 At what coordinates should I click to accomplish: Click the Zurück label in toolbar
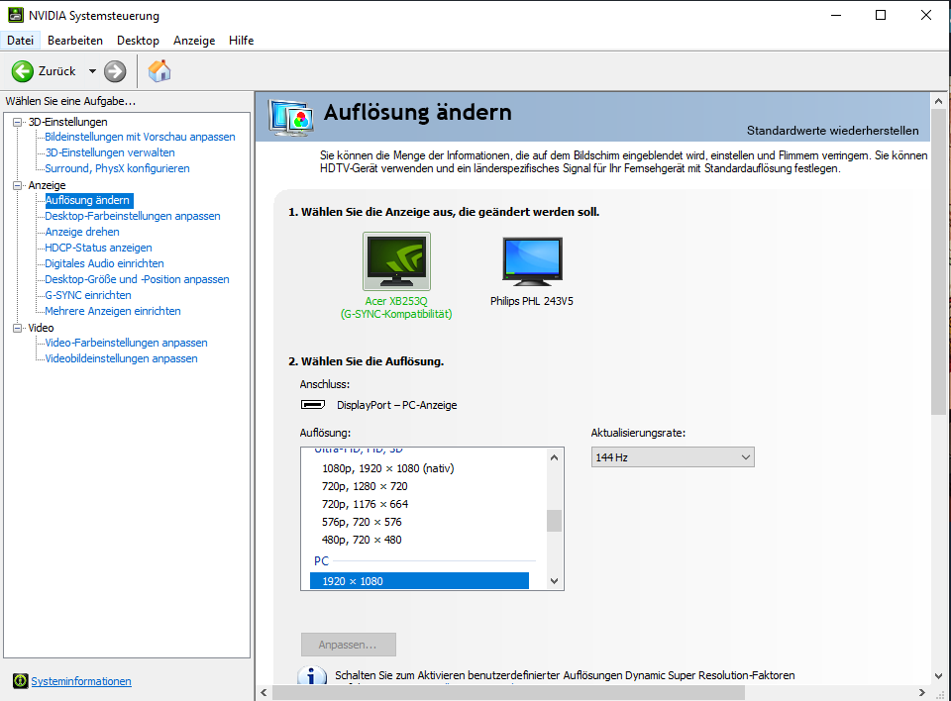pyautogui.click(x=57, y=71)
